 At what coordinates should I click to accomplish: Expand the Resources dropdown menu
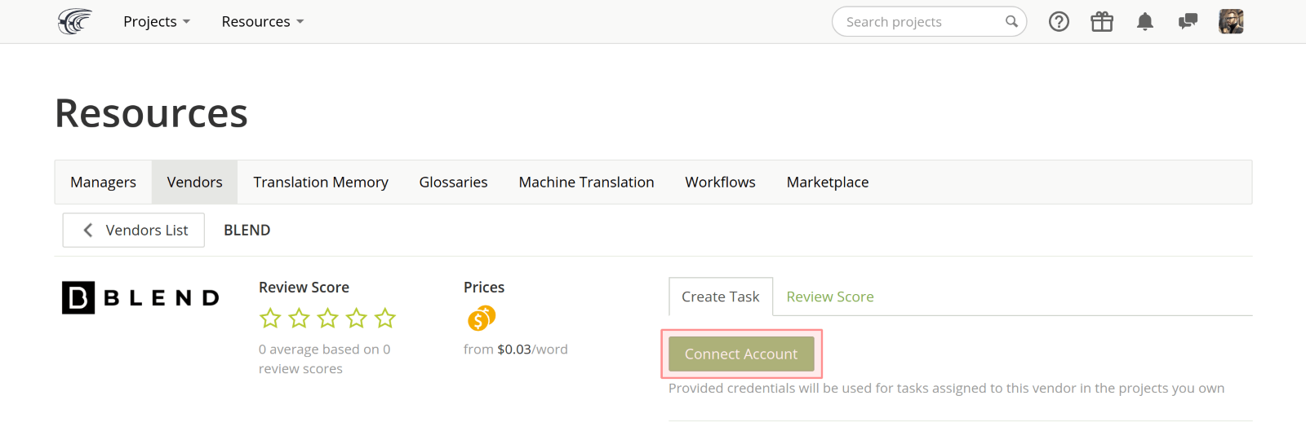pyautogui.click(x=262, y=22)
